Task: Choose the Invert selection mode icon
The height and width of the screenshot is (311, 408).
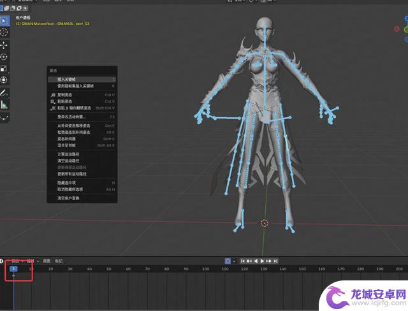Action: pyautogui.click(x=19, y=8)
